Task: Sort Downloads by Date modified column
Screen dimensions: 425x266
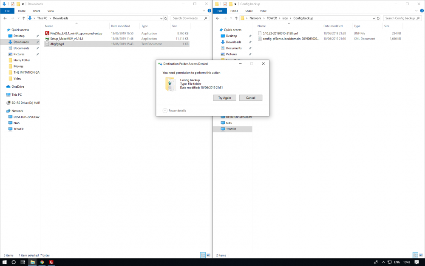Action: [125, 26]
